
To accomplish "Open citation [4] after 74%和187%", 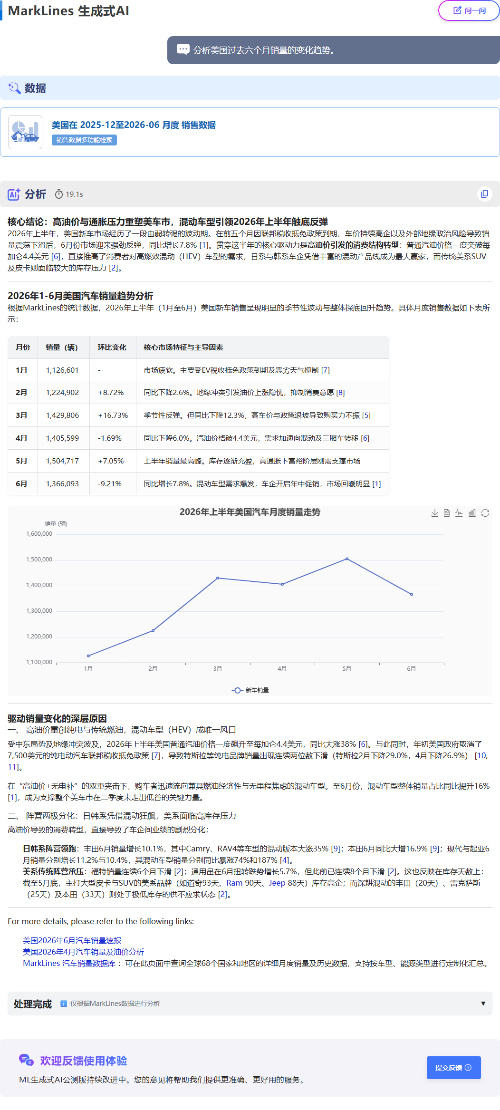I will pyautogui.click(x=285, y=860).
